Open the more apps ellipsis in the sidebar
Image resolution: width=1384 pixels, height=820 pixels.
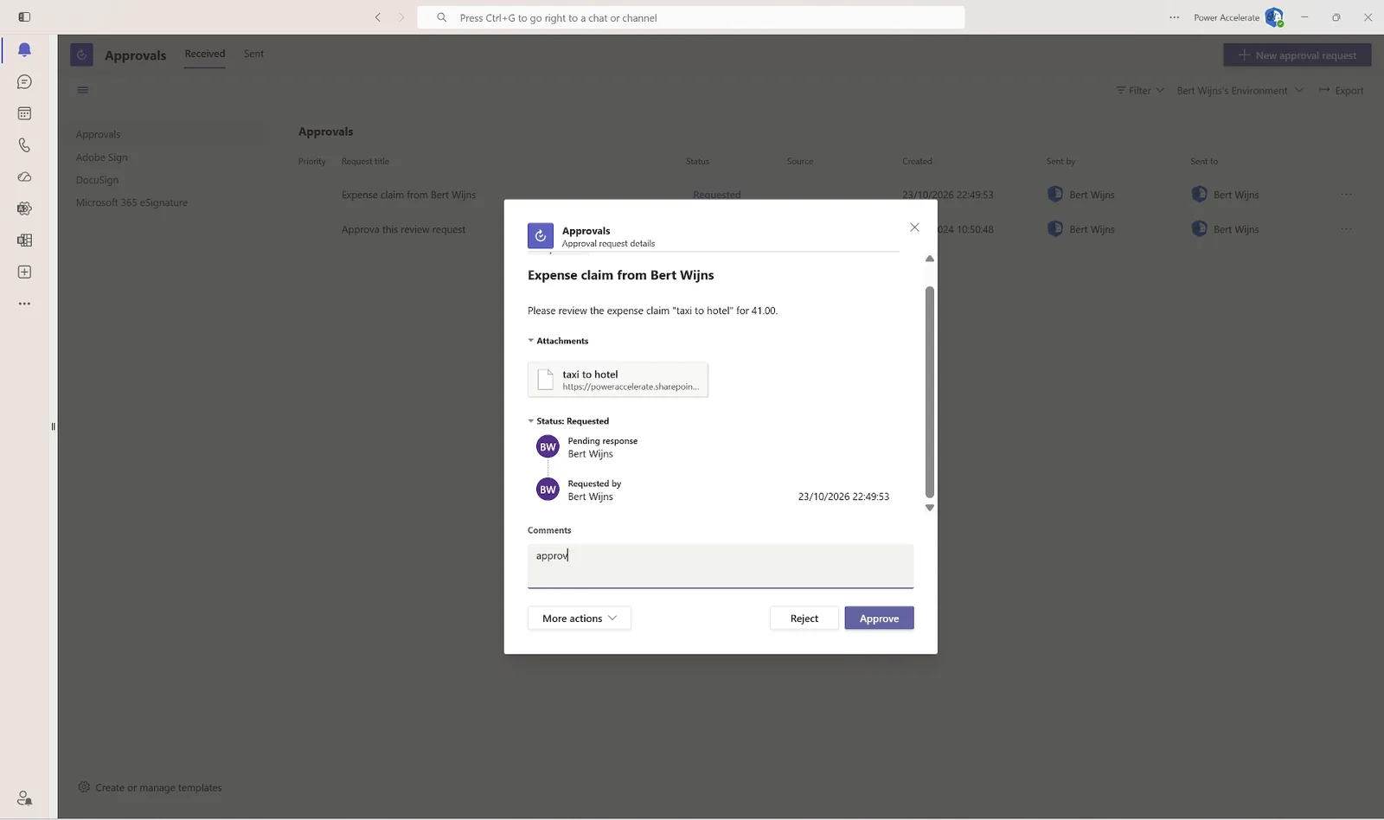click(x=24, y=304)
